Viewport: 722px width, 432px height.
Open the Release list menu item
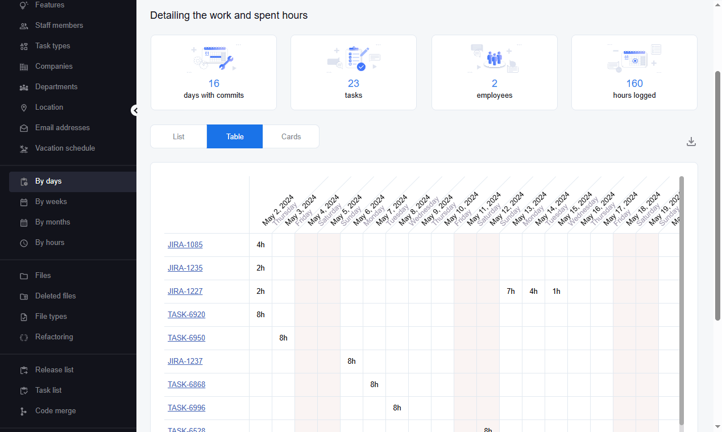click(x=55, y=370)
